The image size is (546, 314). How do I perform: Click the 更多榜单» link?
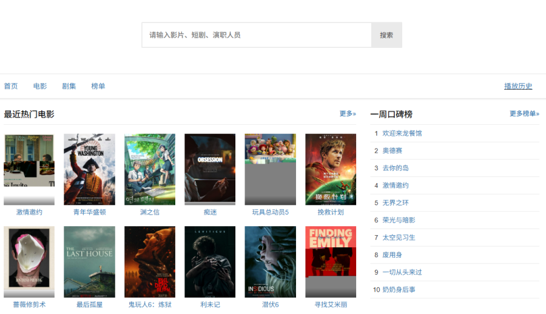tap(524, 113)
